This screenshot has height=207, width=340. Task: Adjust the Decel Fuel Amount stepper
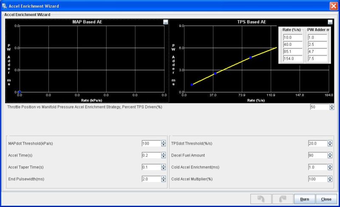pos(330,155)
